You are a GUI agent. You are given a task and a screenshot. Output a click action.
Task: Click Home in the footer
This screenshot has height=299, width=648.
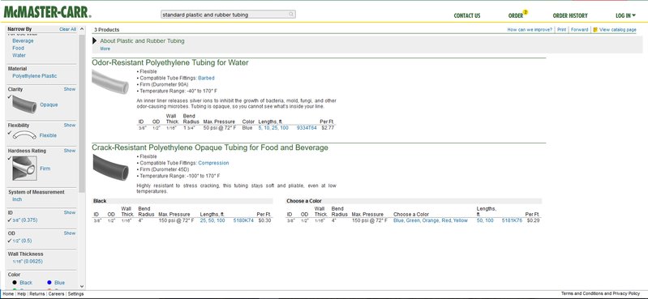click(x=8, y=294)
